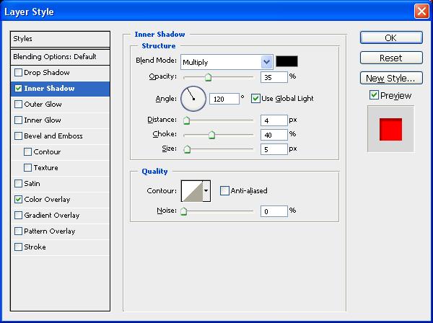Click the Choke slider handle

pyautogui.click(x=211, y=135)
